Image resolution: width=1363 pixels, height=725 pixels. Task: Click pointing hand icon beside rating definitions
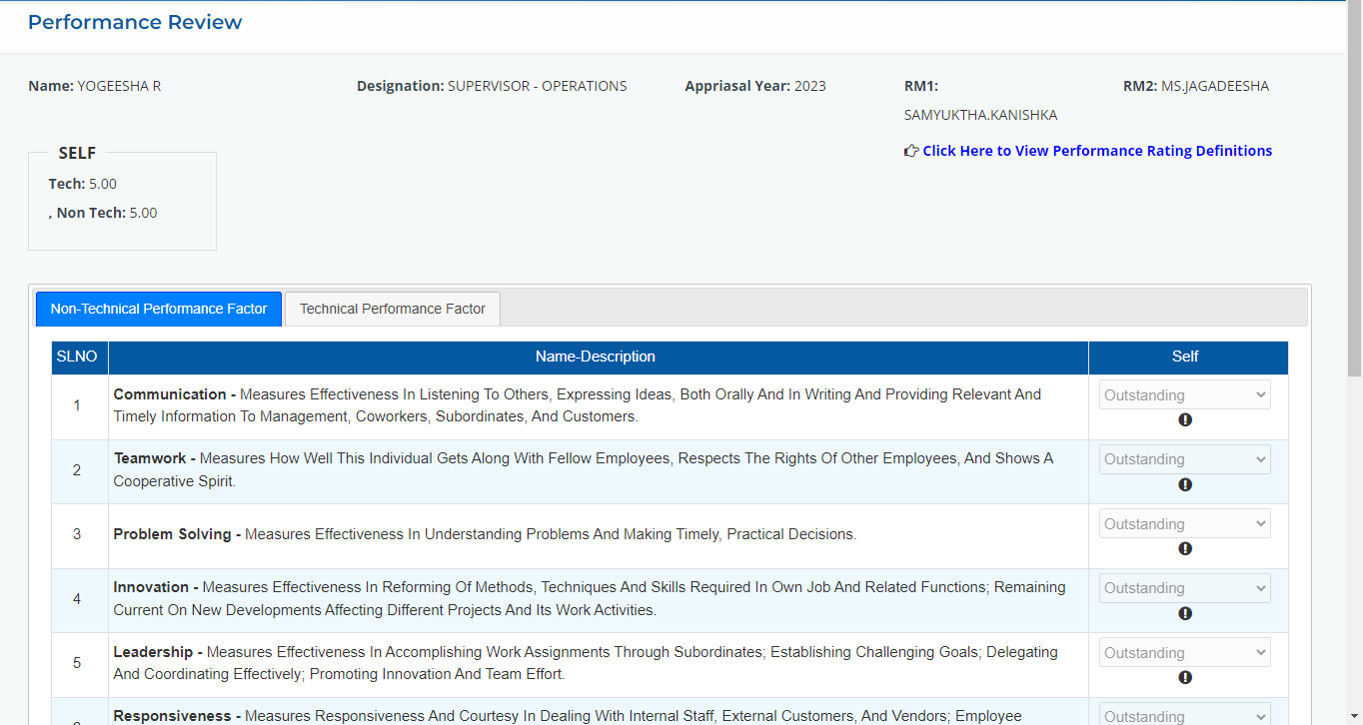pos(911,151)
